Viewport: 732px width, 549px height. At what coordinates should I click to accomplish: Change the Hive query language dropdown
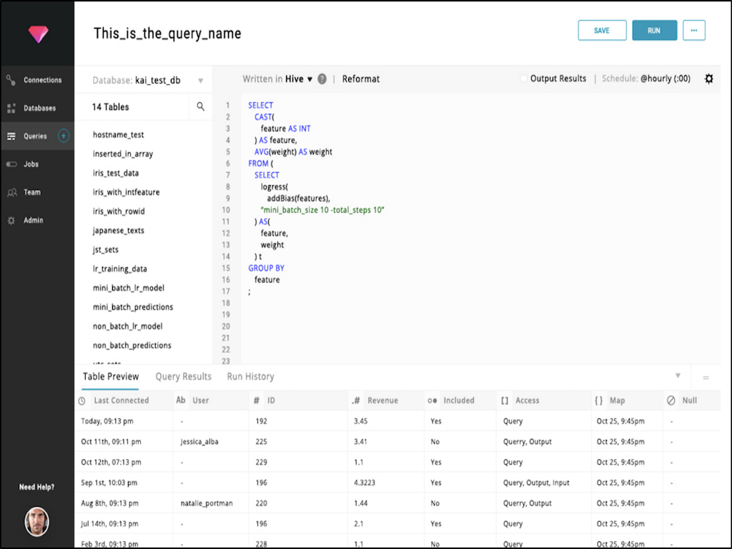[299, 79]
